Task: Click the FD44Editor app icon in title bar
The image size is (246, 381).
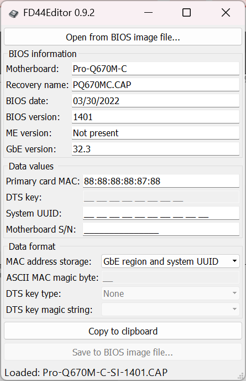Action: click(x=14, y=14)
